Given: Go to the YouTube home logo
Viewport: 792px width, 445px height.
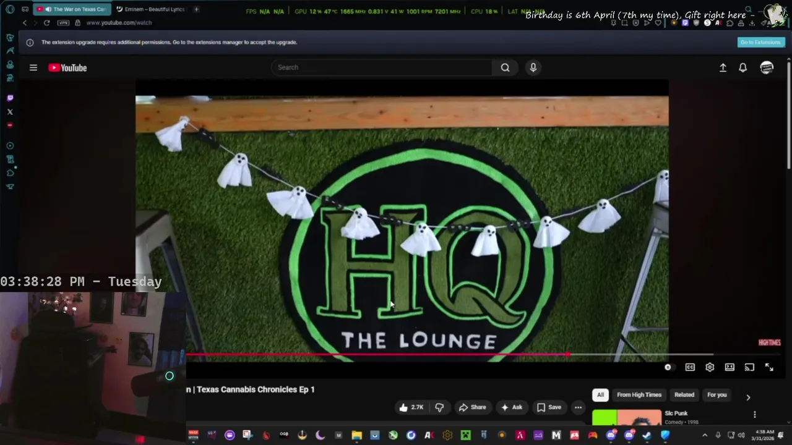Looking at the screenshot, I should pos(67,68).
